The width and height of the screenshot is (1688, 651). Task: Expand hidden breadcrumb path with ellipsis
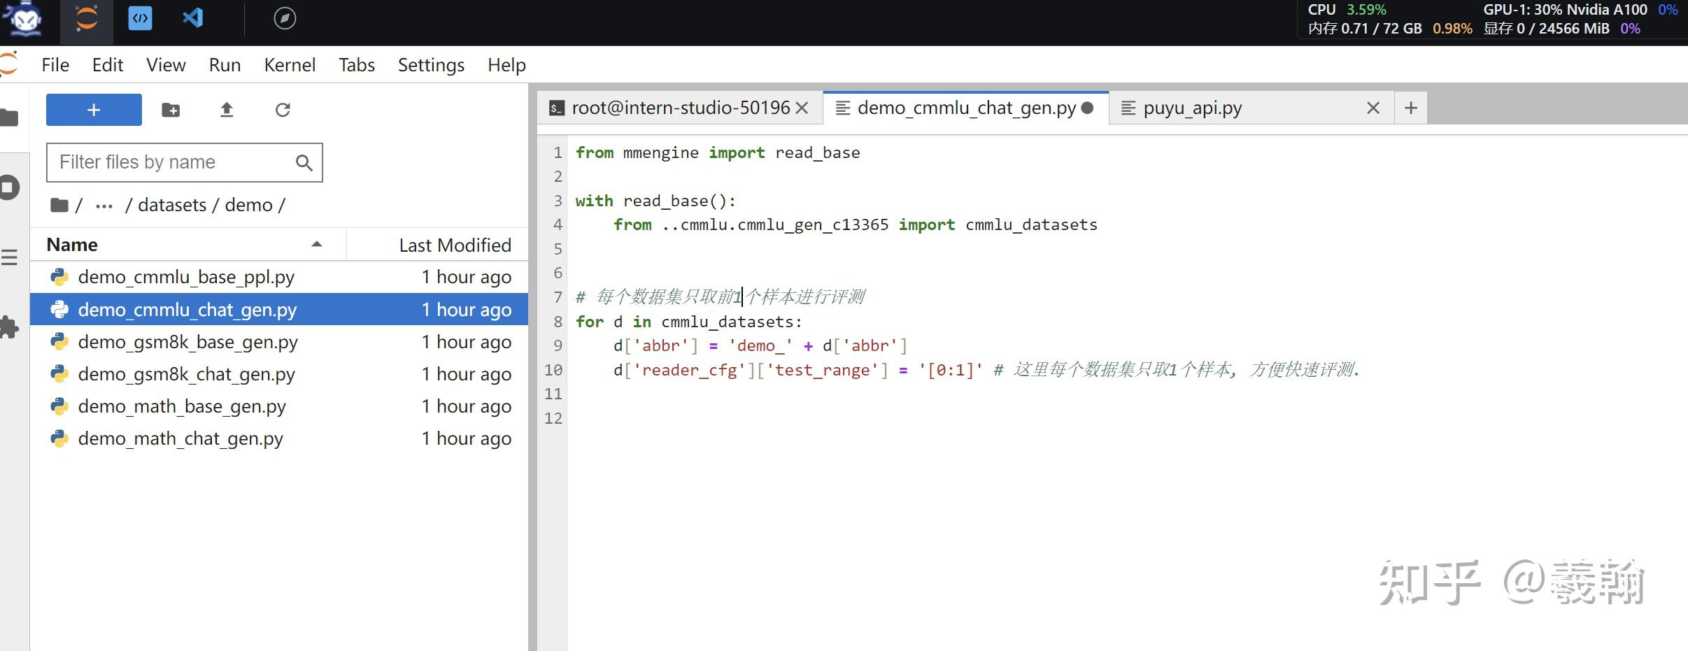(104, 205)
